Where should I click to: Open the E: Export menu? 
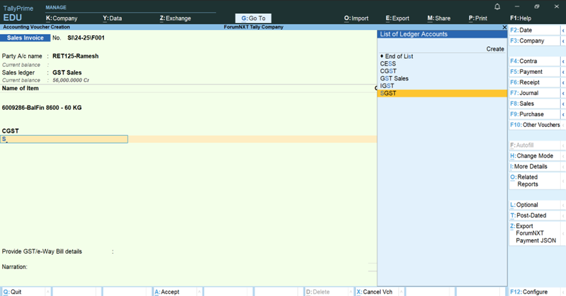pyautogui.click(x=397, y=18)
